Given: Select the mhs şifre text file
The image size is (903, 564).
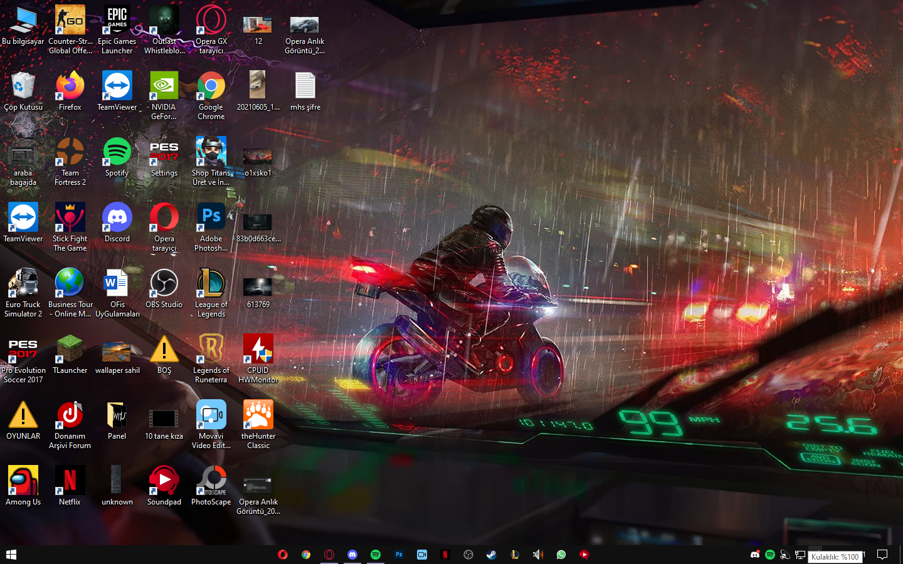Looking at the screenshot, I should tap(305, 92).
